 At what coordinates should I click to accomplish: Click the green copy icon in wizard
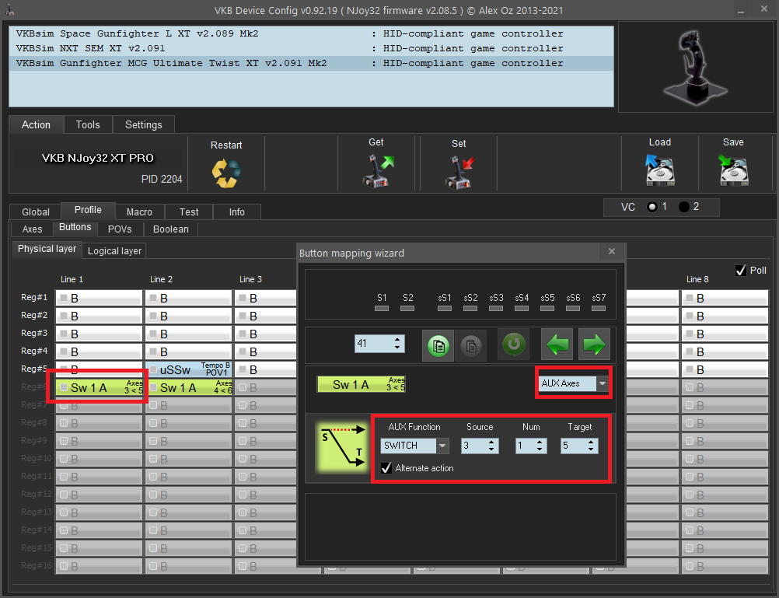click(x=438, y=344)
